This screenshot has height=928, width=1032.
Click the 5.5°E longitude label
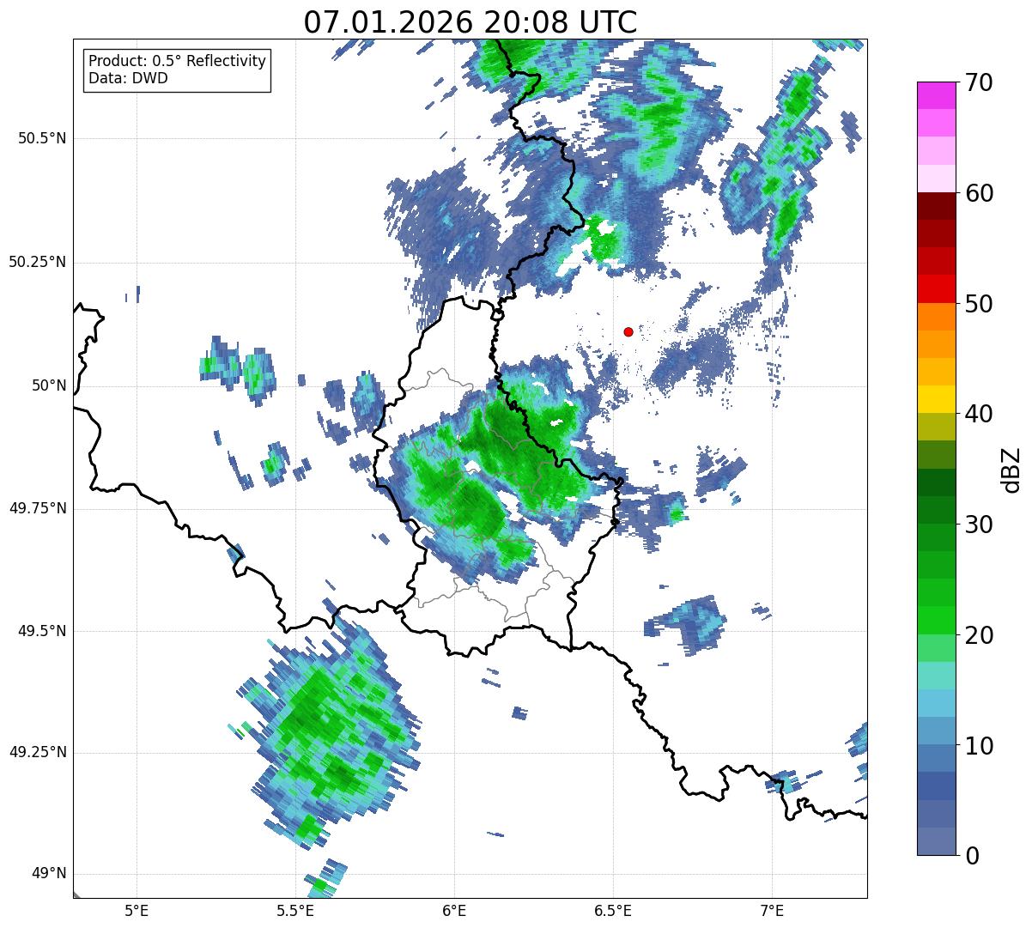pyautogui.click(x=295, y=910)
